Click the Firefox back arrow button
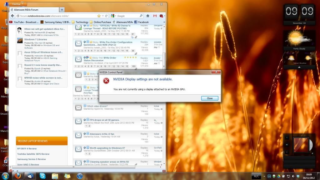This screenshot has height=180, width=320. point(12,16)
